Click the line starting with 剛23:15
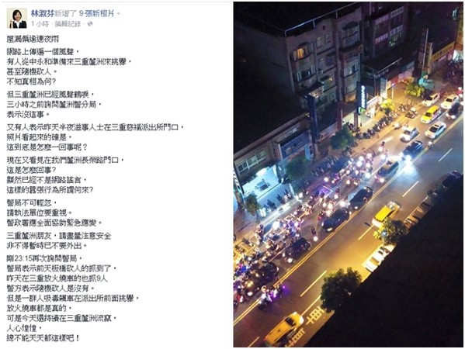The image size is (465, 349). tap(44, 258)
